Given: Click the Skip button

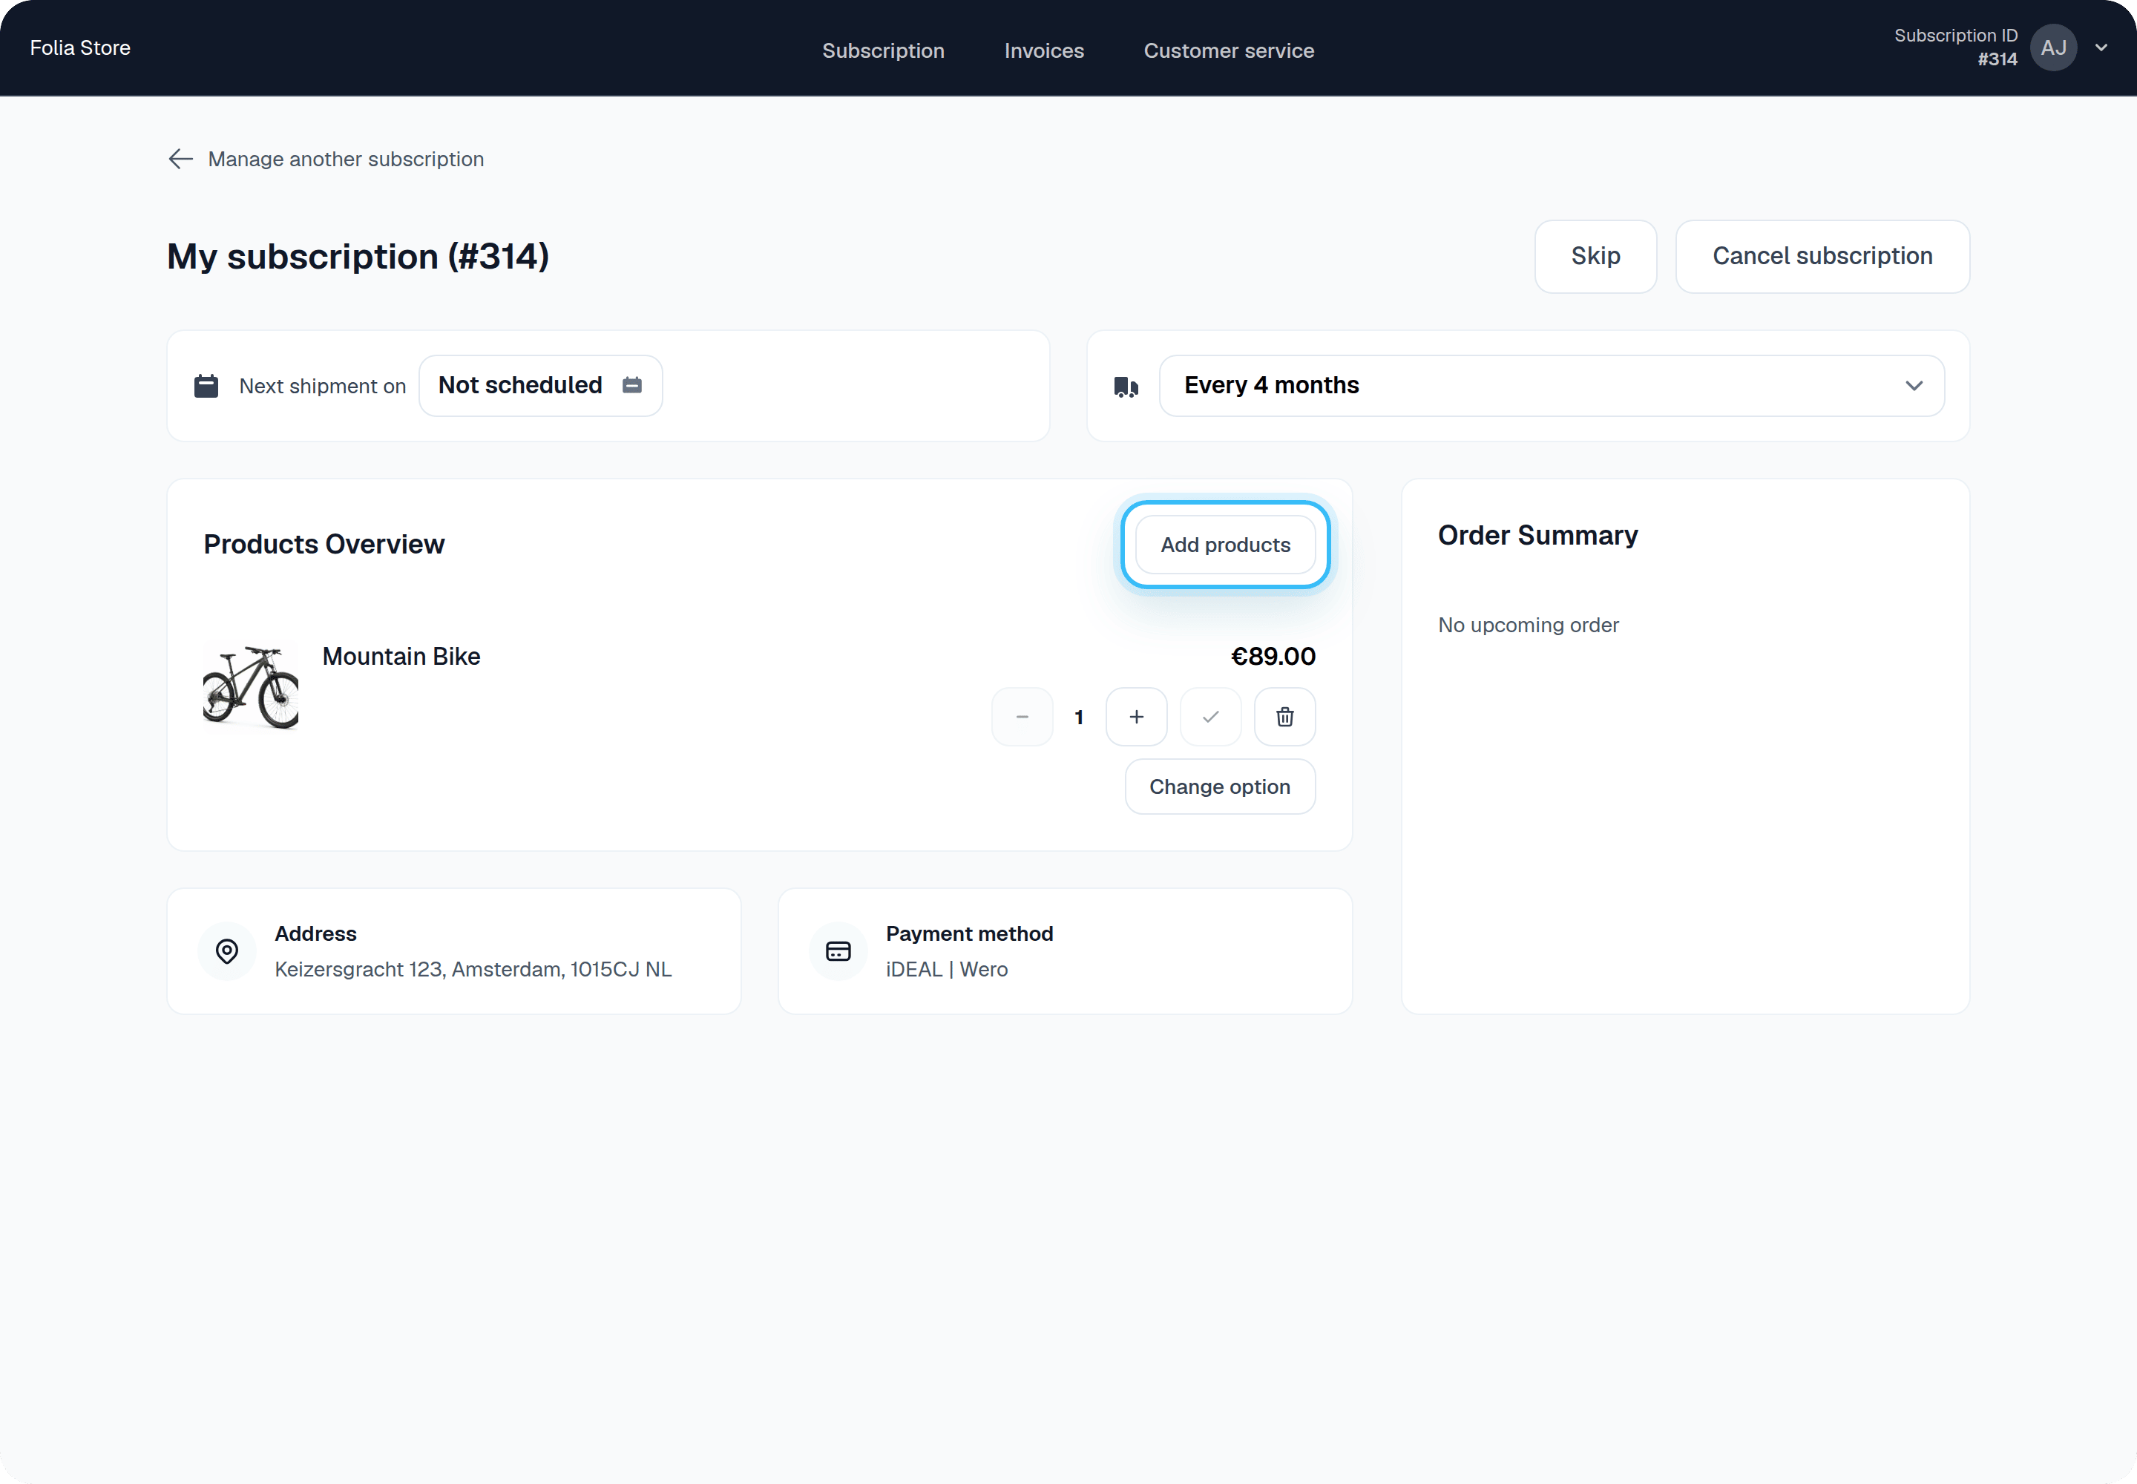Looking at the screenshot, I should pos(1596,257).
